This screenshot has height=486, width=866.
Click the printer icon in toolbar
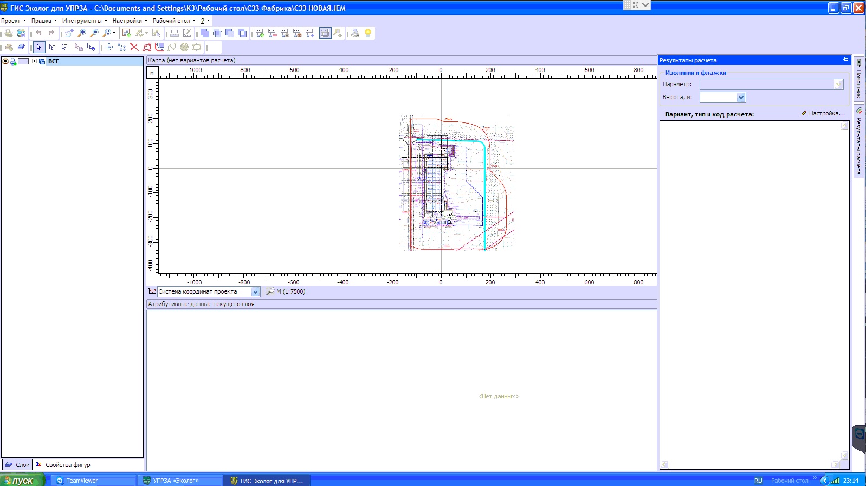click(355, 33)
